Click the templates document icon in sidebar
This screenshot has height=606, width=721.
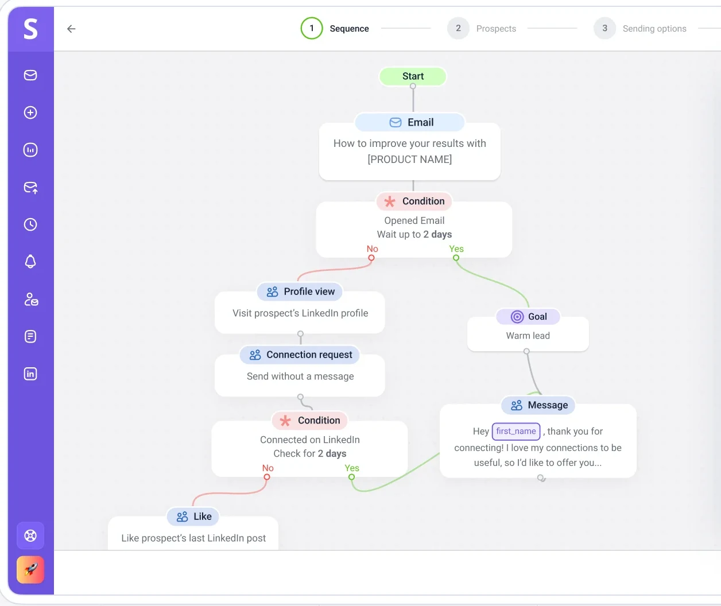coord(30,336)
